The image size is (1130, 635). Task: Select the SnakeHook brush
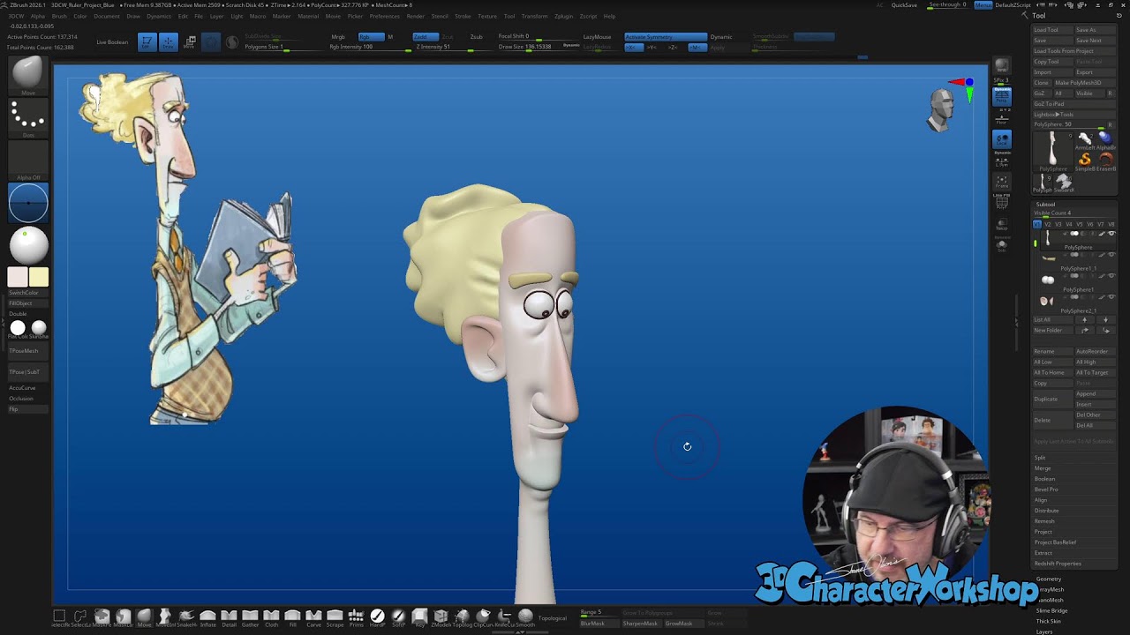coord(186,616)
